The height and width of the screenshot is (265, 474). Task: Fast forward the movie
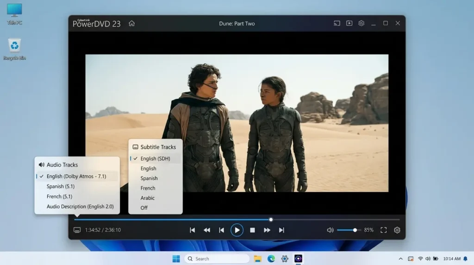point(267,230)
